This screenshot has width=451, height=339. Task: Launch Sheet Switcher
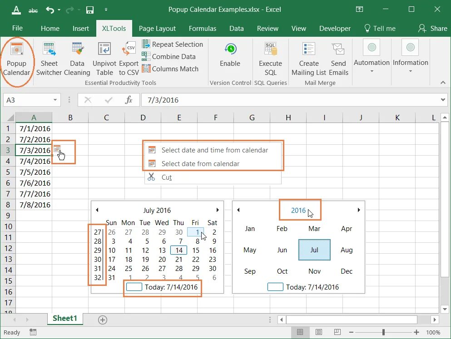[49, 59]
